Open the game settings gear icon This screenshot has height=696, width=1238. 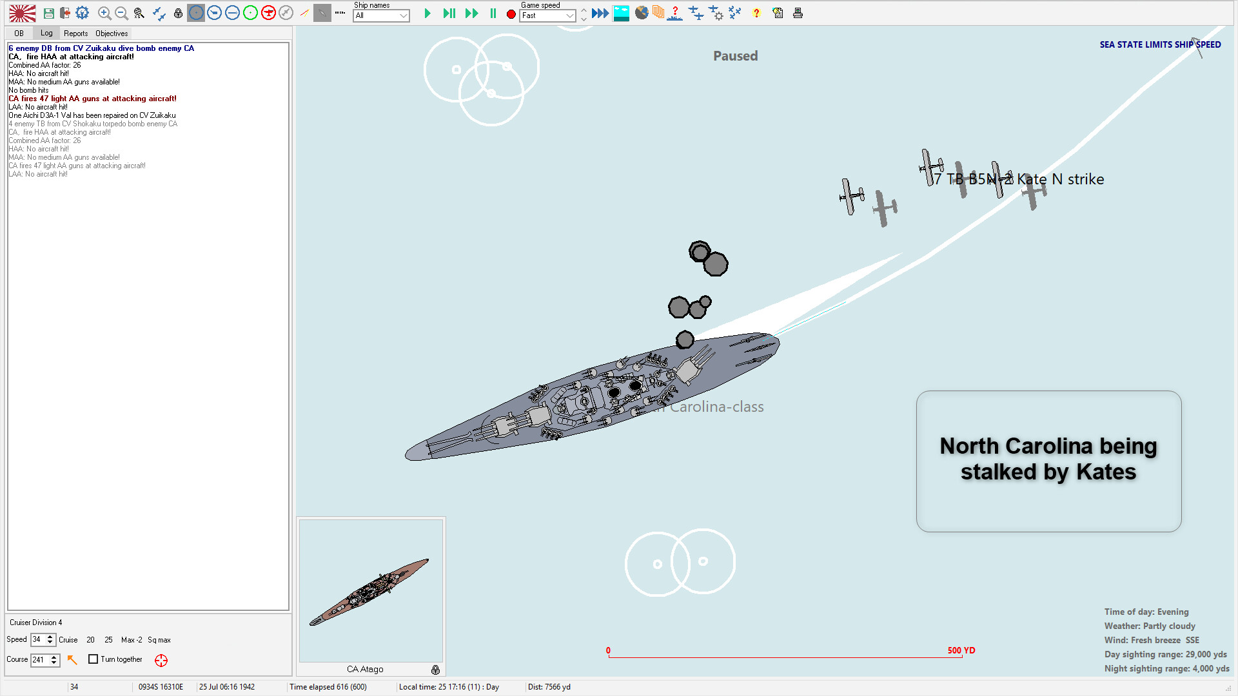click(83, 13)
